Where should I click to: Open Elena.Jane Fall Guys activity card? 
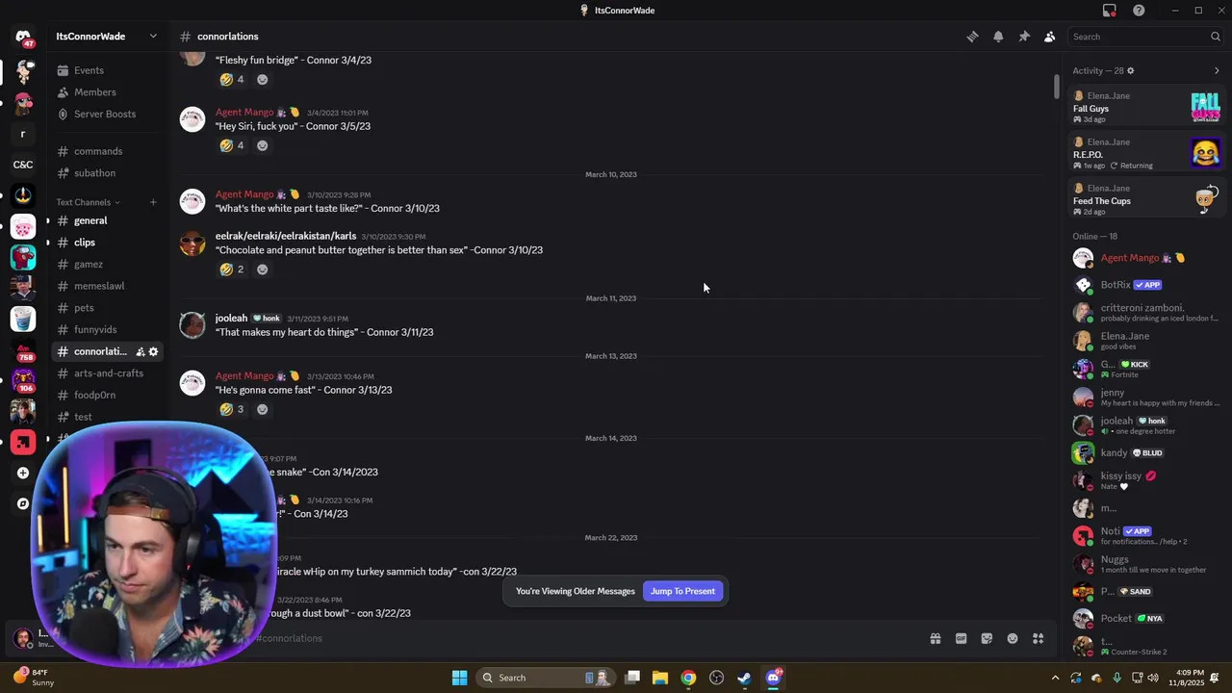(1146, 106)
